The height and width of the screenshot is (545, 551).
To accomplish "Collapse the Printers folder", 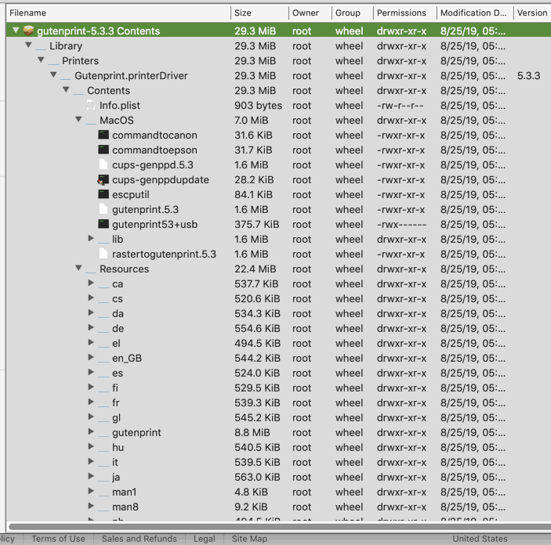I will (41, 60).
